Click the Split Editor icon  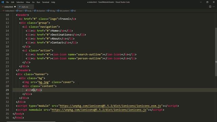point(210,7)
